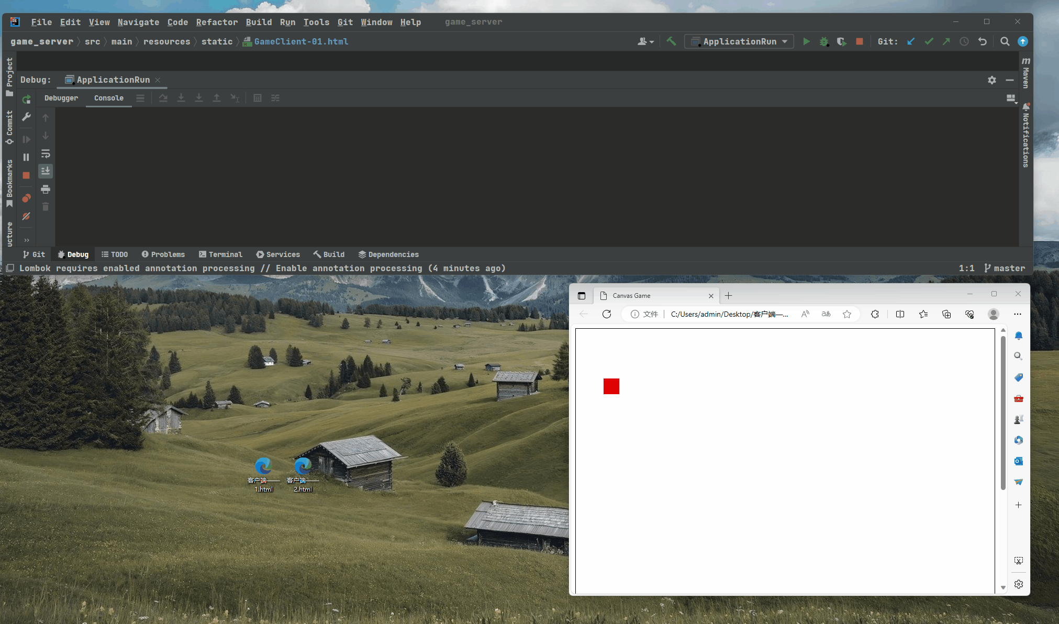
Task: Click the Mute Breakpoints icon
Action: tap(26, 216)
